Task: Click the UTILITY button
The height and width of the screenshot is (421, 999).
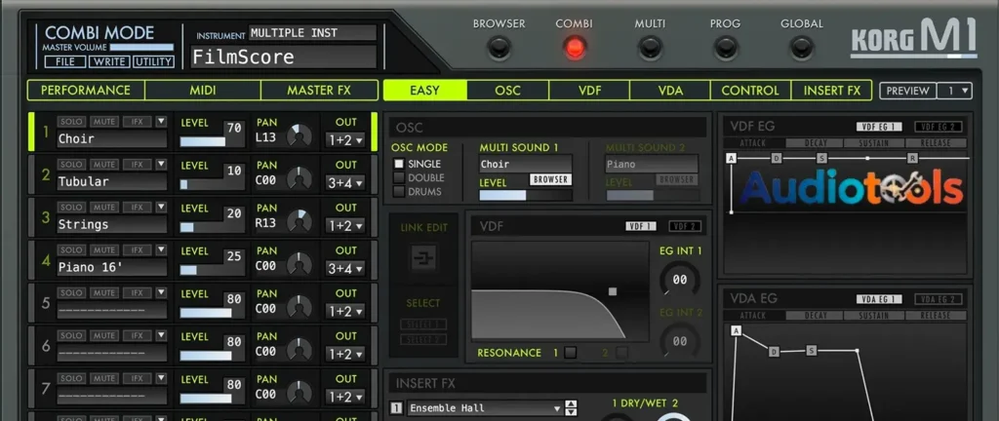Action: (153, 61)
